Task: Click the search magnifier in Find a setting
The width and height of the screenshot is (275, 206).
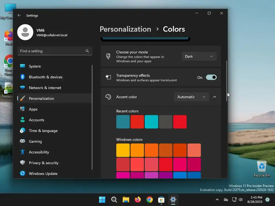Action: tap(87, 51)
